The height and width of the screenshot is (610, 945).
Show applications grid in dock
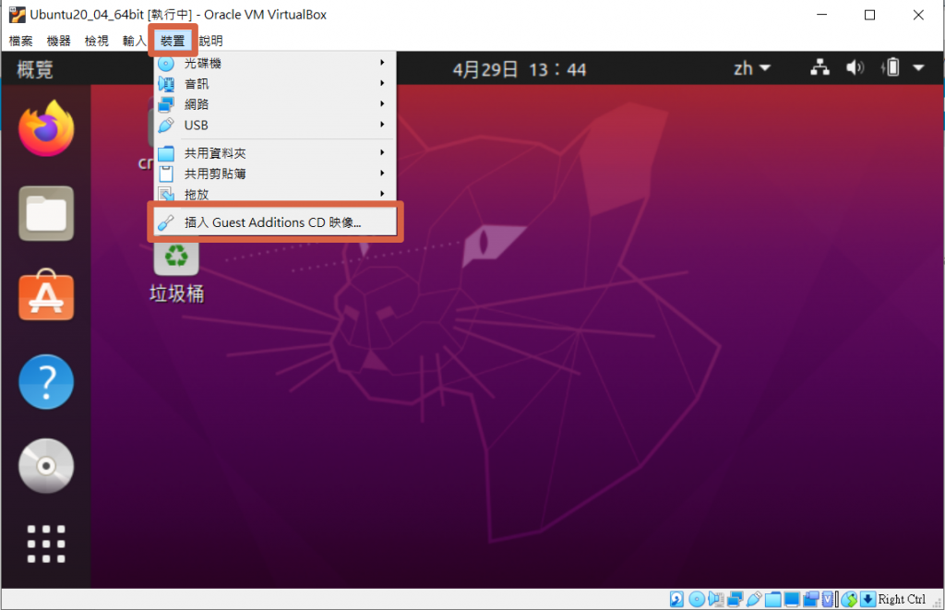(46, 544)
